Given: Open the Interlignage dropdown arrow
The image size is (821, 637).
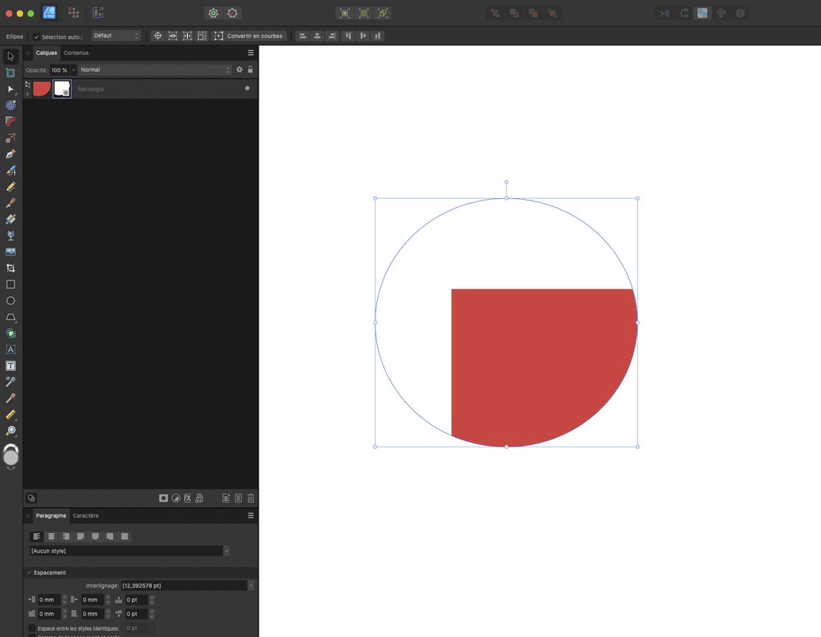Looking at the screenshot, I should coord(251,586).
